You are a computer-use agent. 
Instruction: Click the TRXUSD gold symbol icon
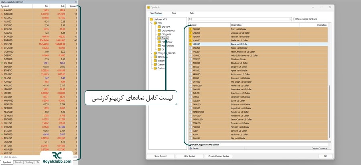point(191,30)
